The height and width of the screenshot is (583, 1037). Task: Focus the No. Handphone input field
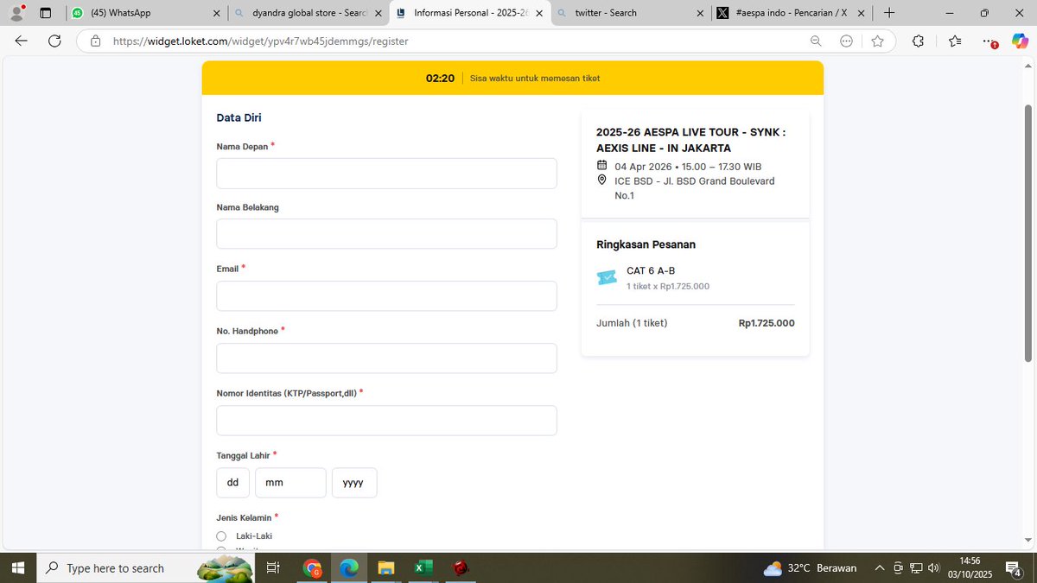(x=386, y=358)
